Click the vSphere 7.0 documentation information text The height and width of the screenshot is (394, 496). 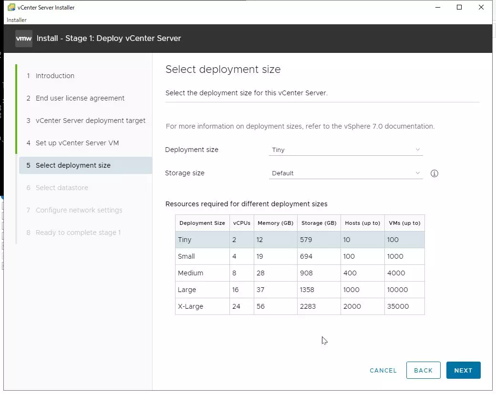(x=300, y=126)
